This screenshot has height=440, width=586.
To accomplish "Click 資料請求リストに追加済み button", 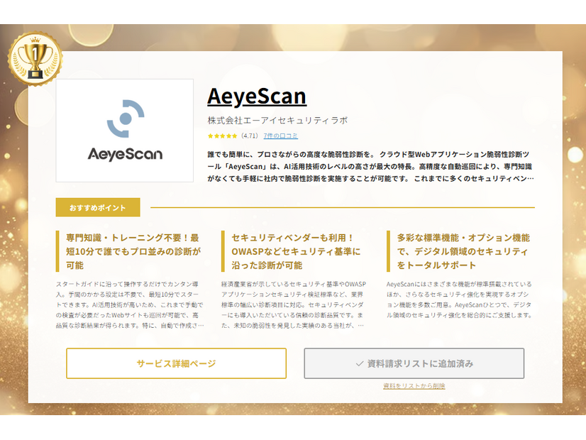I will click(x=415, y=363).
